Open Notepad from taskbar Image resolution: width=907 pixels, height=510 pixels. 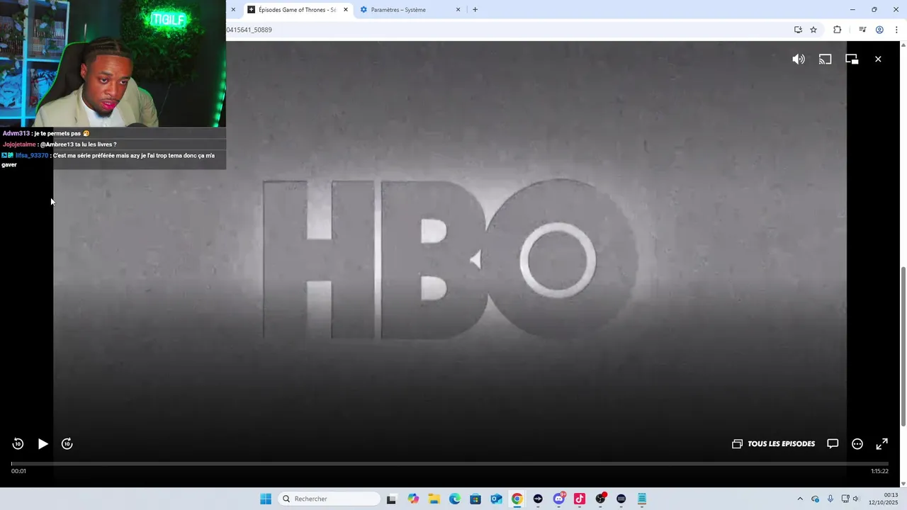tap(642, 499)
